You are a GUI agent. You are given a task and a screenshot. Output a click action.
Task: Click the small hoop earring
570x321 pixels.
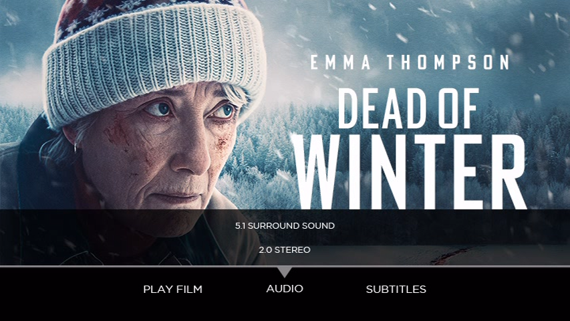(x=75, y=147)
